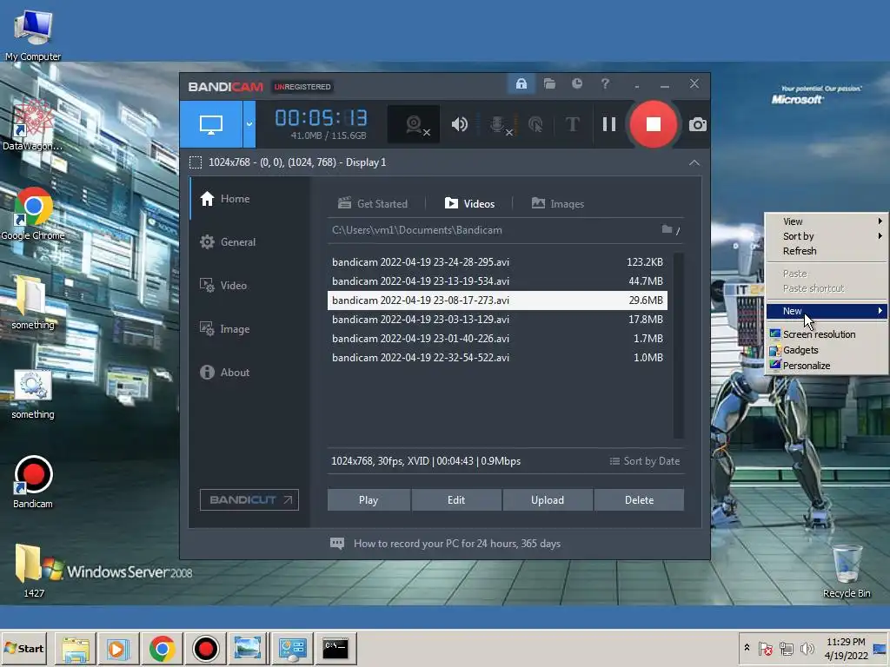Open Bandicam help question mark icon
The height and width of the screenshot is (667, 890).
(605, 84)
